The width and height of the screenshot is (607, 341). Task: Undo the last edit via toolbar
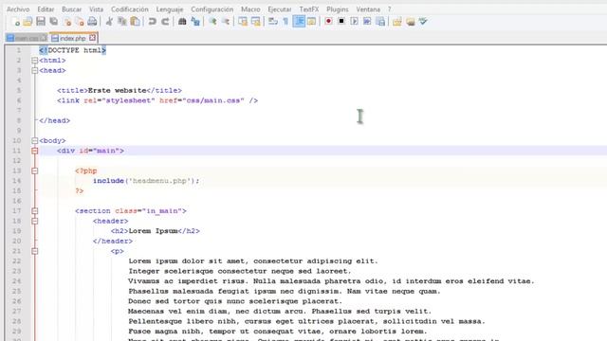152,22
